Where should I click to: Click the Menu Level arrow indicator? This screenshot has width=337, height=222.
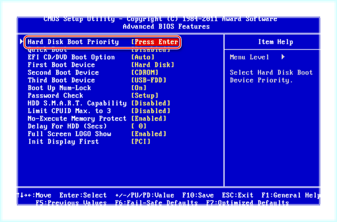(283, 57)
